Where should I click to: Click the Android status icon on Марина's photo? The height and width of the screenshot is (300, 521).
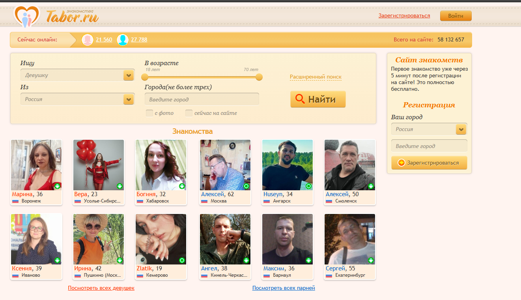pos(57,186)
